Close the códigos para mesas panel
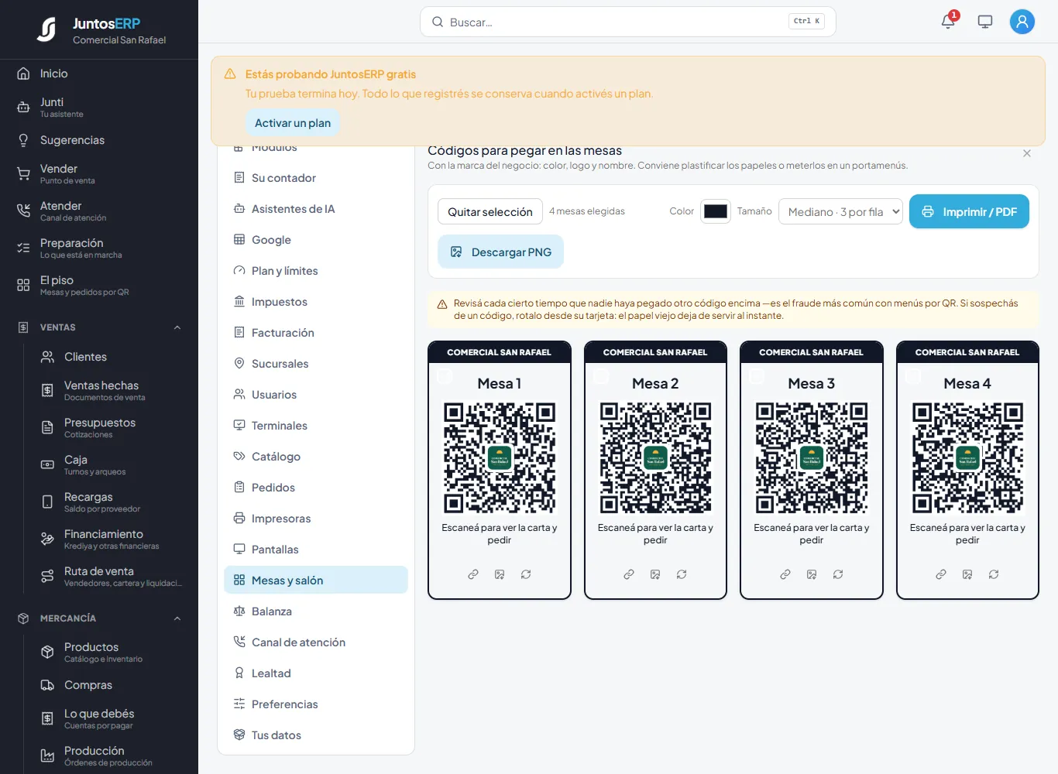1058x774 pixels. (1027, 153)
